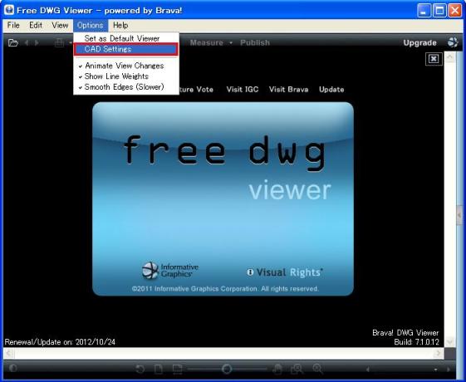Image resolution: width=466 pixels, height=382 pixels.
Task: Expand the side panel handle on right edge
Action: 459,215
